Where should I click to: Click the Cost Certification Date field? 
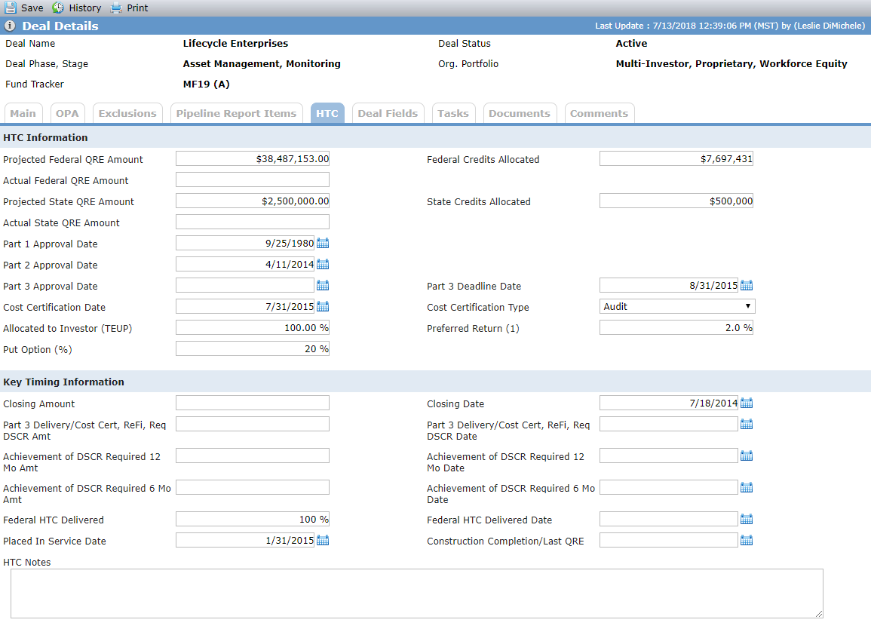(245, 307)
